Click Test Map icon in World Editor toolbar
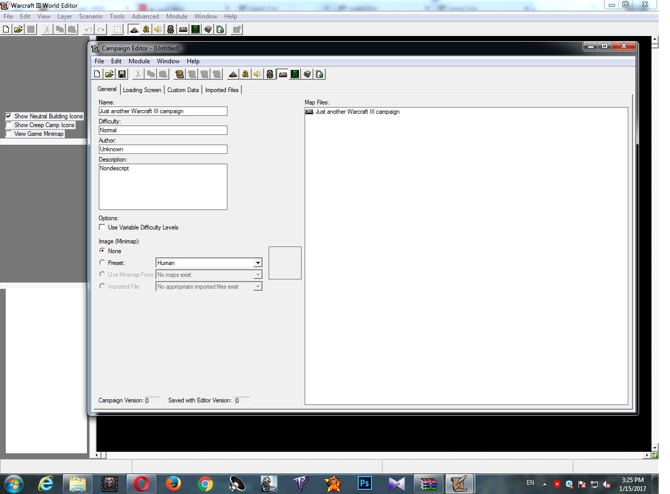670x494 pixels. 237,29
